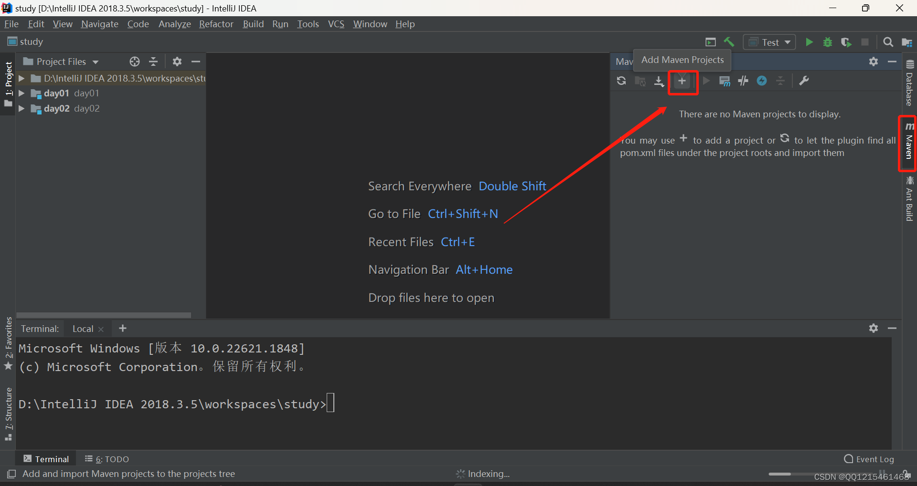Click the green Run button

coord(809,42)
